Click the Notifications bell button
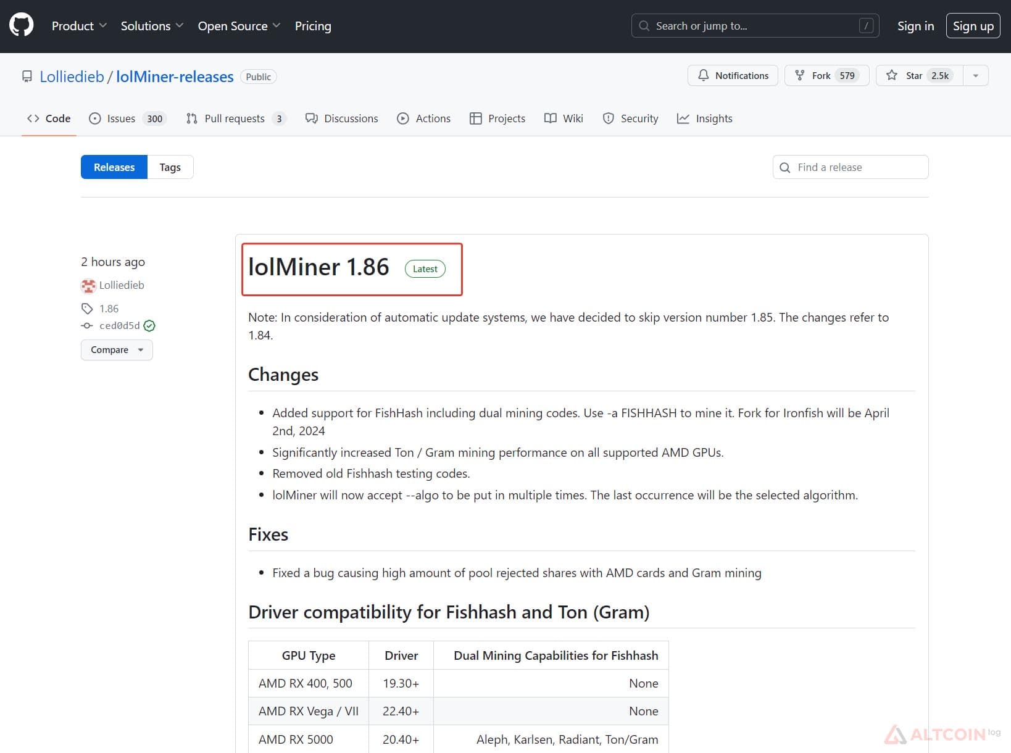1011x753 pixels. pos(733,75)
